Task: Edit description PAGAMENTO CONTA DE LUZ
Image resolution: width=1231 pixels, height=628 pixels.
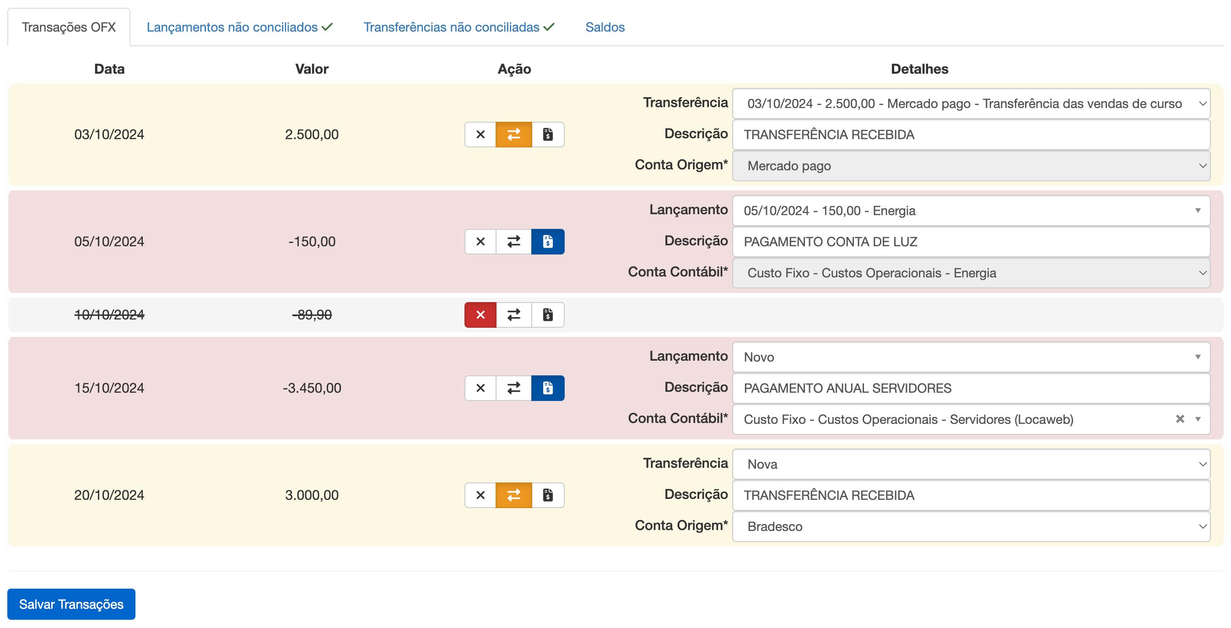Action: click(x=971, y=241)
